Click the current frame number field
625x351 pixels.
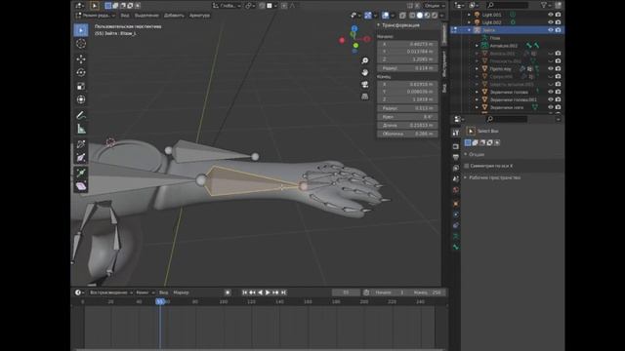click(346, 292)
